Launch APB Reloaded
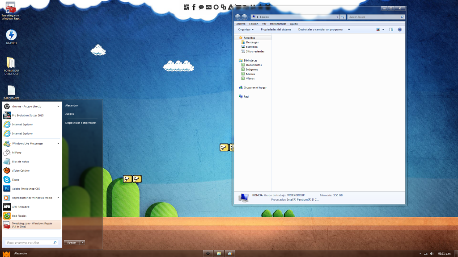The image size is (458, 257). pos(32,207)
